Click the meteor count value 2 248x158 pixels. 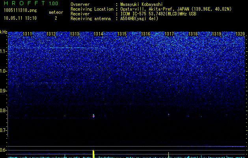point(56,18)
